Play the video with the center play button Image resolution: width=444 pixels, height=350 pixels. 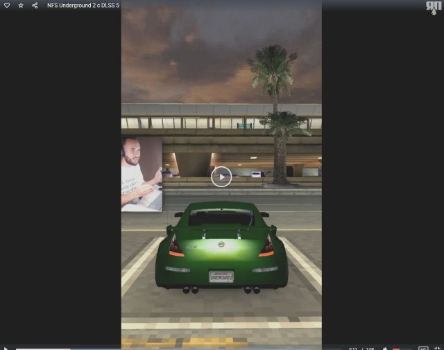pos(221,177)
